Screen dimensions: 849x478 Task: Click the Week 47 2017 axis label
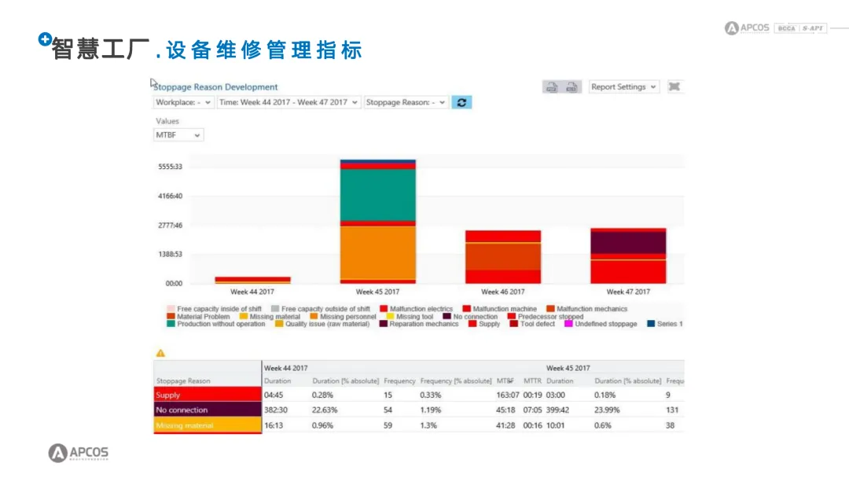pyautogui.click(x=628, y=291)
